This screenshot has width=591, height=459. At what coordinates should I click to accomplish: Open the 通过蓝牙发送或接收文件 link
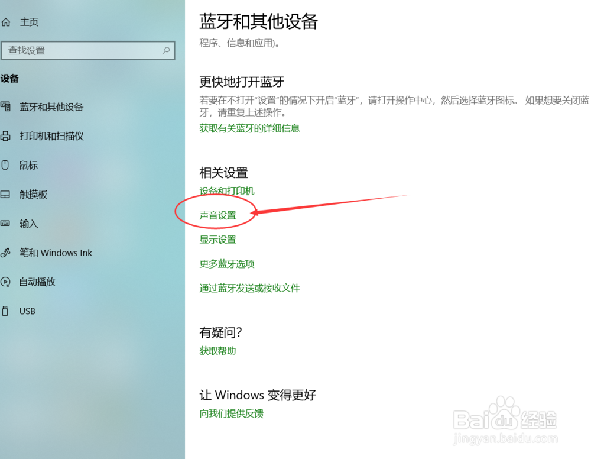tap(250, 288)
